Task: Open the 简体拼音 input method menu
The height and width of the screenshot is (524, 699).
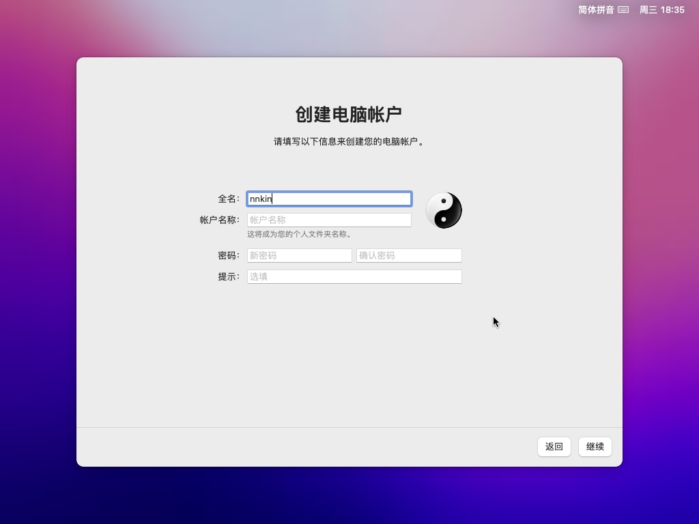Action: click(596, 10)
